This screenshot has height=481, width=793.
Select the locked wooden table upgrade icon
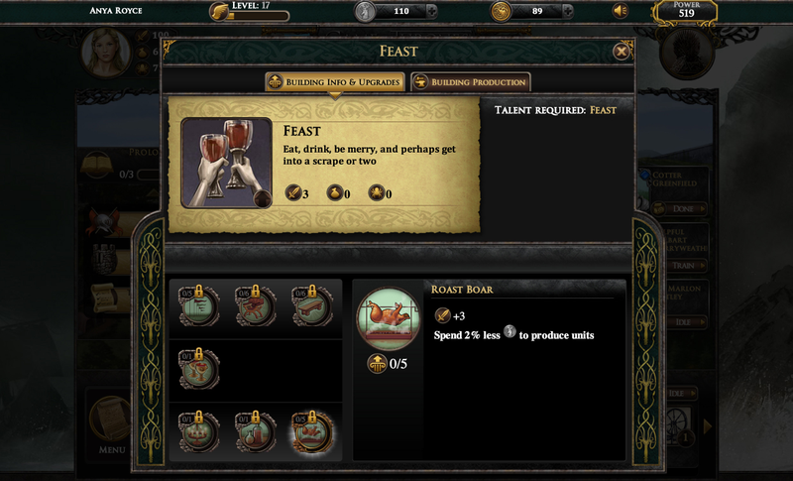tap(312, 306)
